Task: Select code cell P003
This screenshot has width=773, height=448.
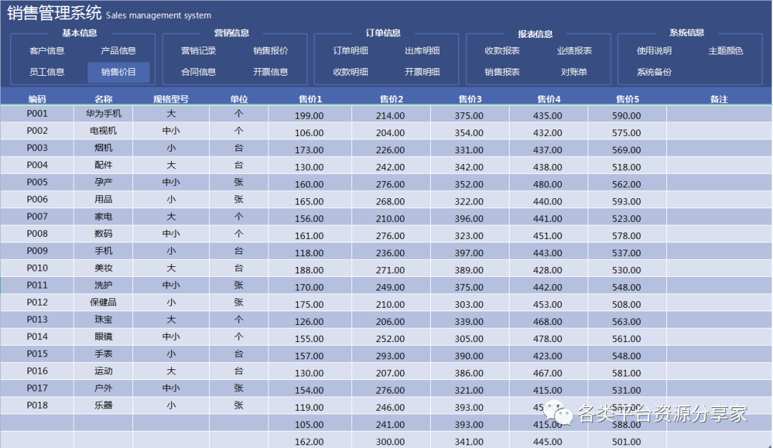Action: [37, 148]
